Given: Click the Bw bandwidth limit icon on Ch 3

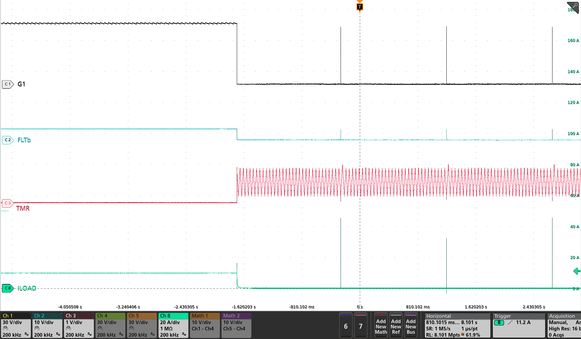Looking at the screenshot, I should [89, 334].
